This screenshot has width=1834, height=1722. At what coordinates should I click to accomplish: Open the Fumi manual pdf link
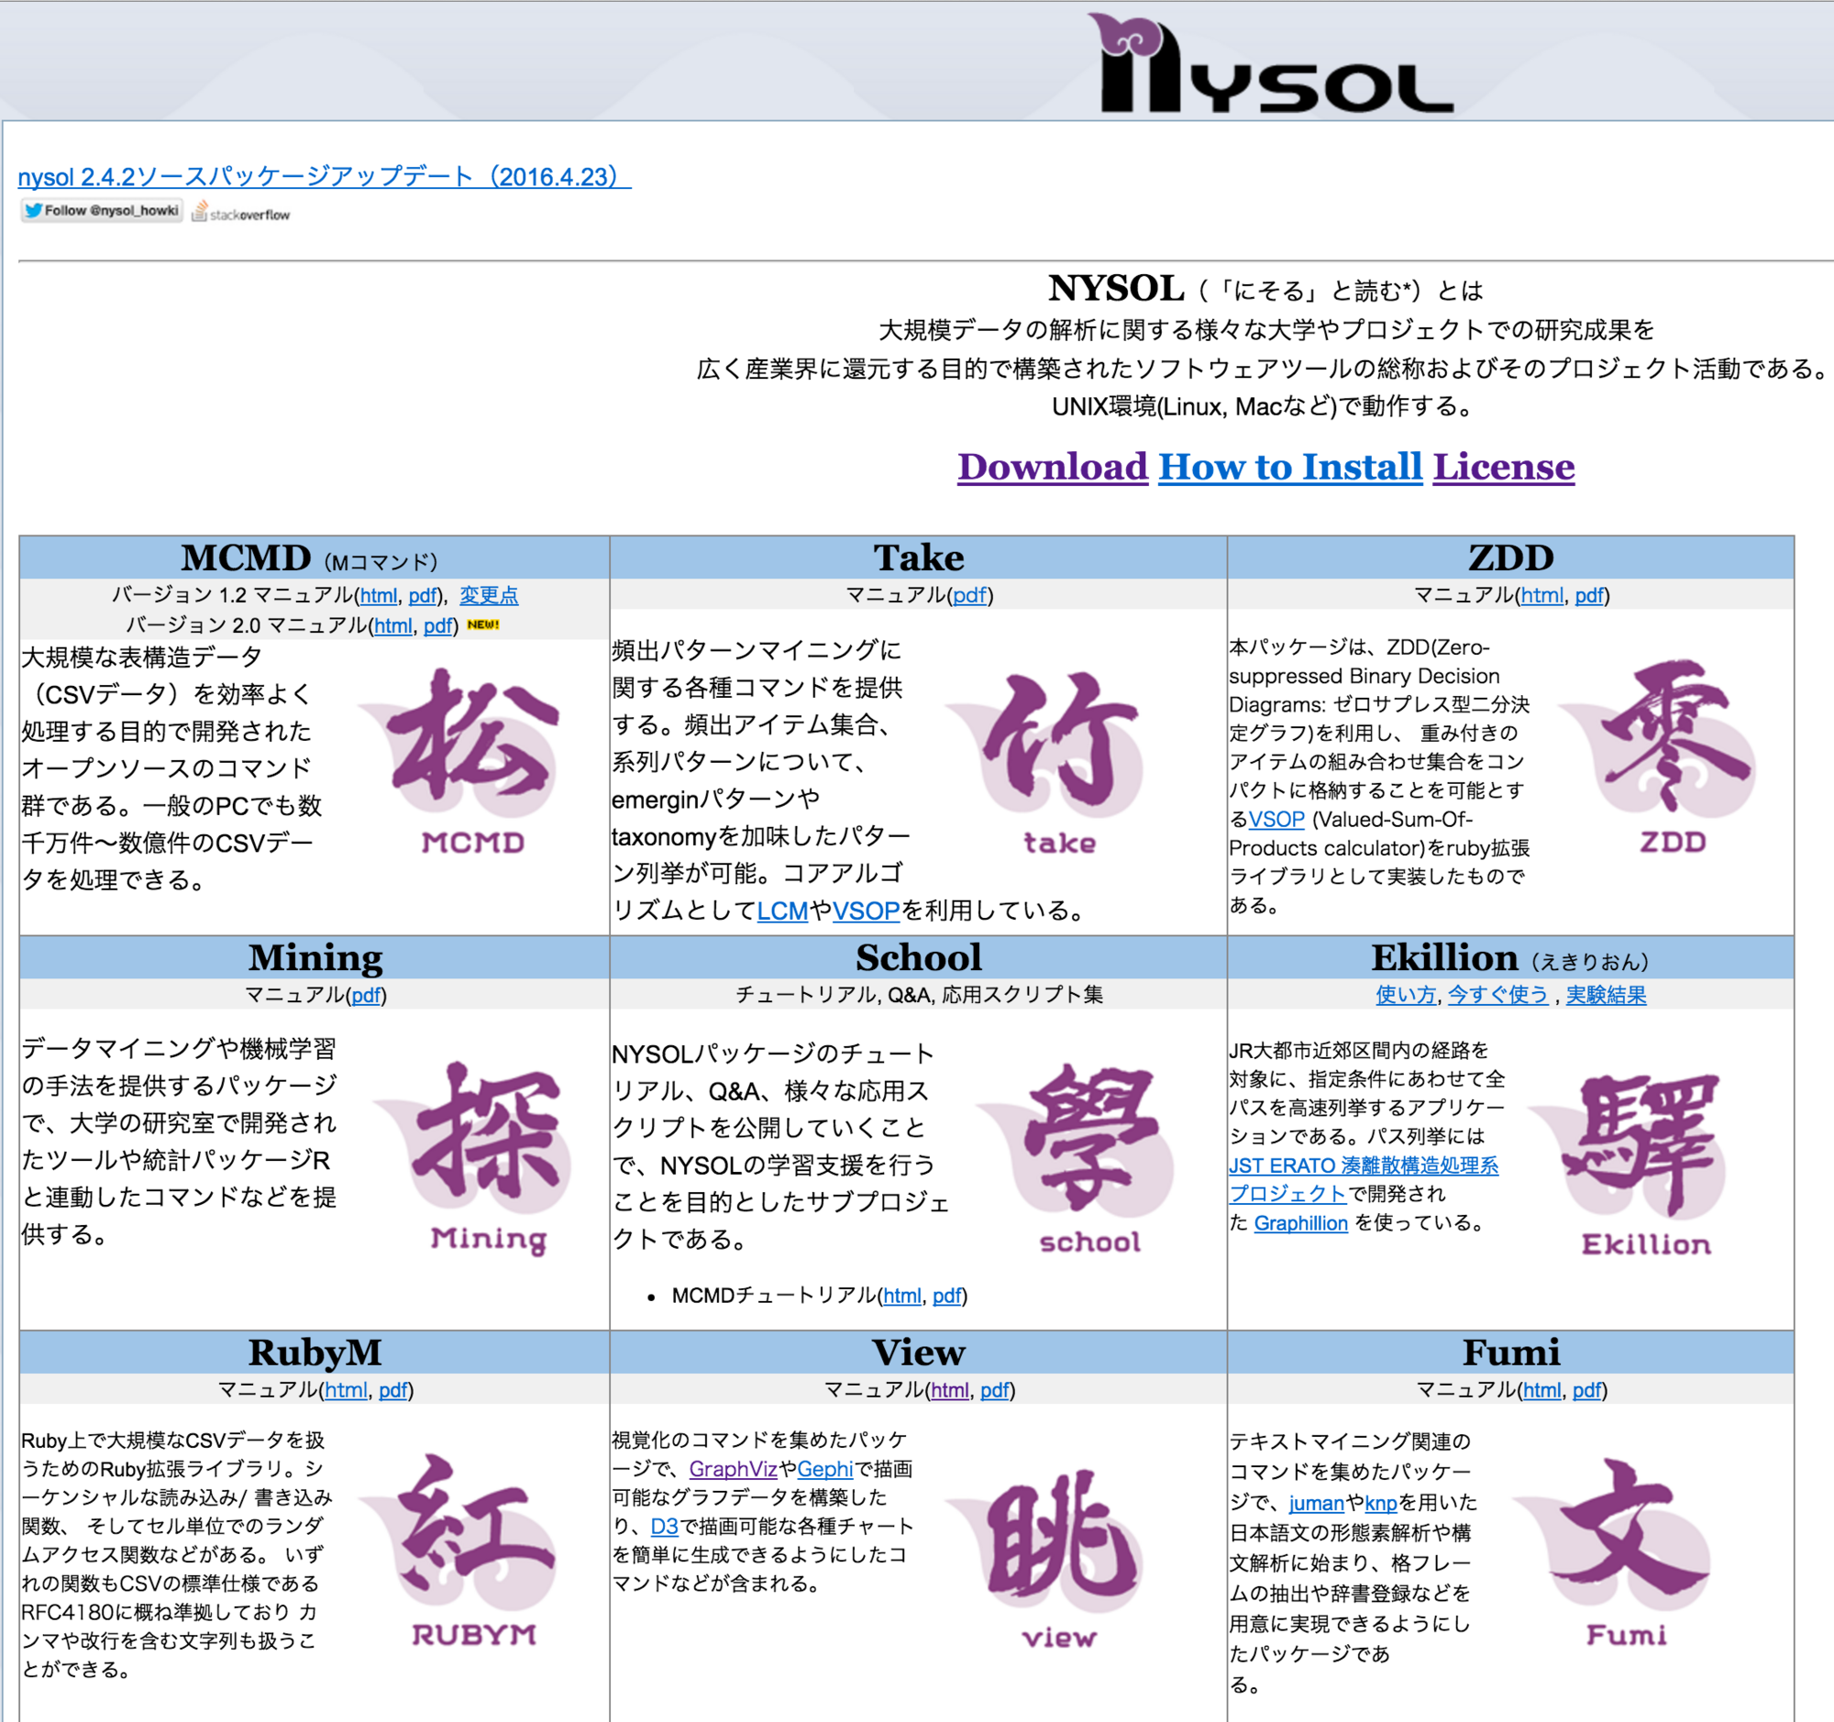point(1586,1389)
